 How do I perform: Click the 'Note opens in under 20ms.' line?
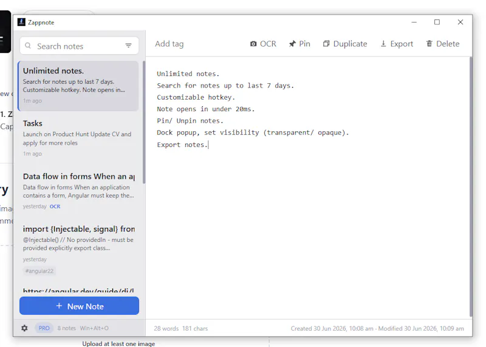[205, 109]
